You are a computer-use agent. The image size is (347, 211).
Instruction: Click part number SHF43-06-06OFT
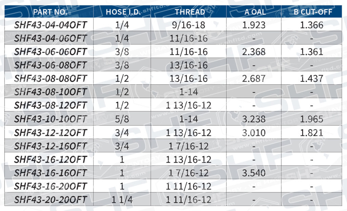[x=50, y=52]
